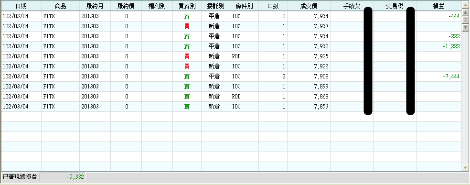This screenshot has height=185, width=470.
Task: Click the 手續費 column header
Action: point(352,6)
